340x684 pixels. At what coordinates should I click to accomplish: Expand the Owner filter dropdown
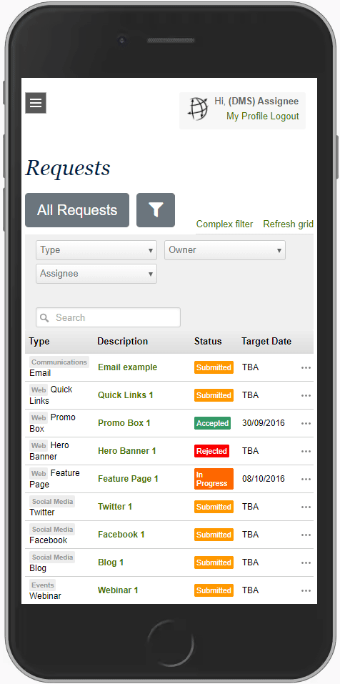(x=225, y=250)
